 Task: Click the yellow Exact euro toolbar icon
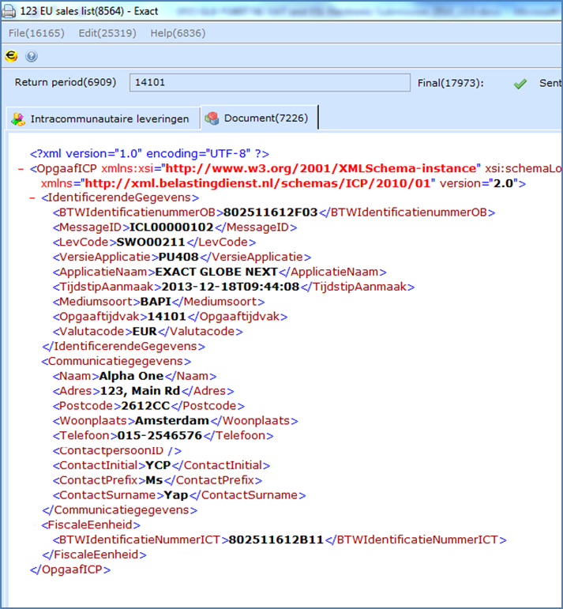[11, 56]
